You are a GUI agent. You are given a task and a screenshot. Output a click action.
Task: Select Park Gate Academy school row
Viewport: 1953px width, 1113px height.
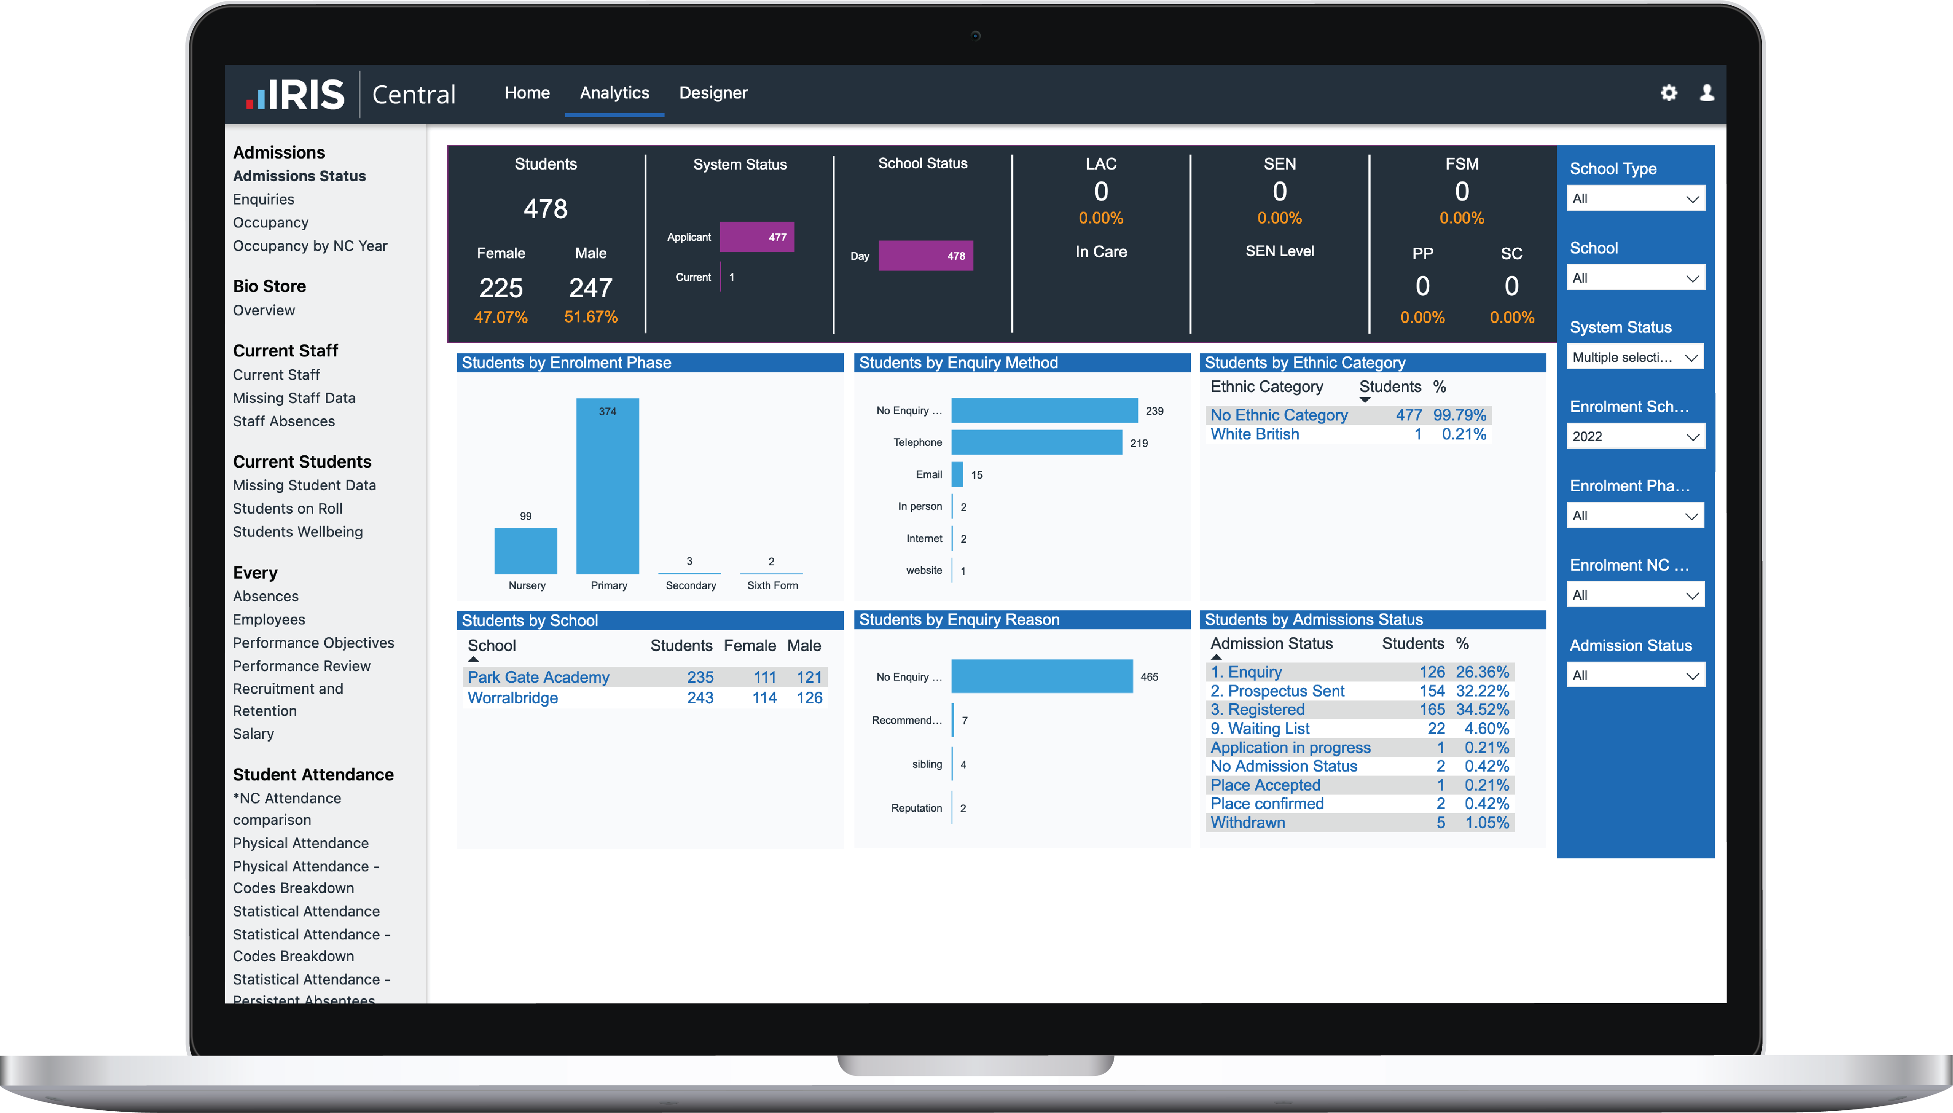tap(538, 677)
